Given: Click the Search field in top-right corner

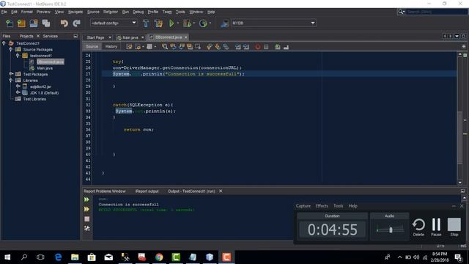Looking at the screenshot, I should coord(436,12).
